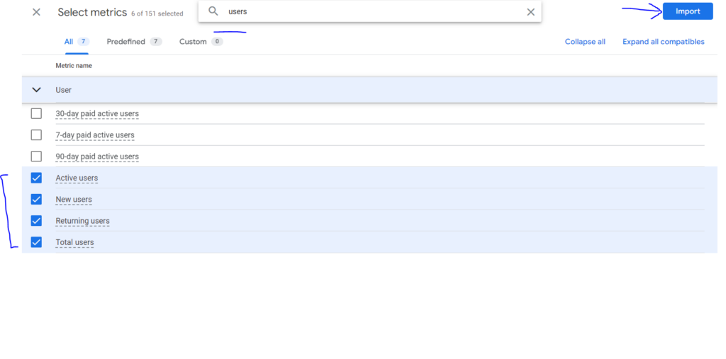726x359 pixels.
Task: Switch to the All tab
Action: pyautogui.click(x=77, y=42)
